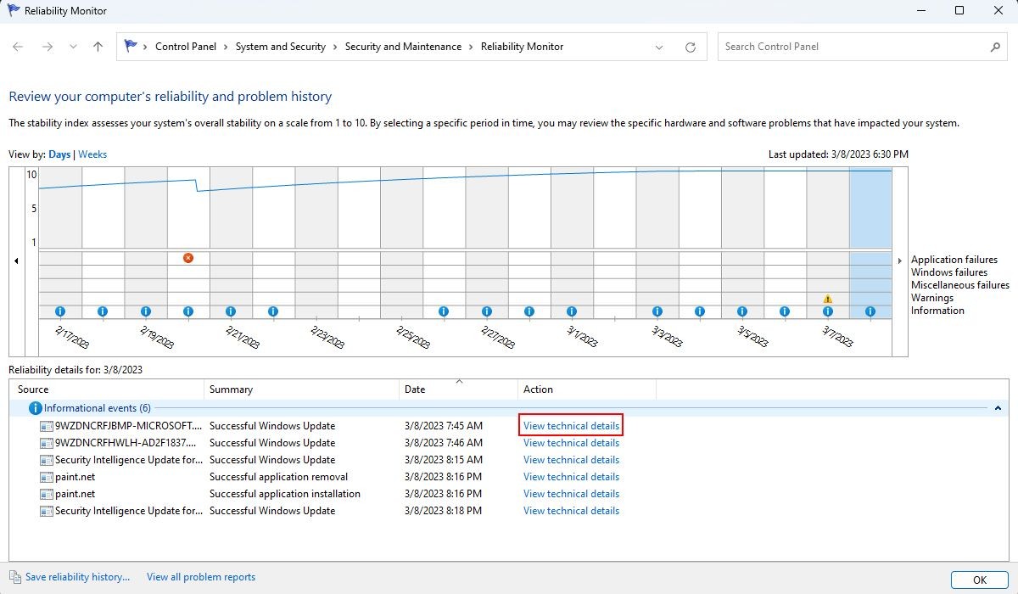Click icon beside 9WZDNCRFHWLH-AD2F1837 source
Image resolution: width=1018 pixels, height=594 pixels.
pyautogui.click(x=47, y=443)
